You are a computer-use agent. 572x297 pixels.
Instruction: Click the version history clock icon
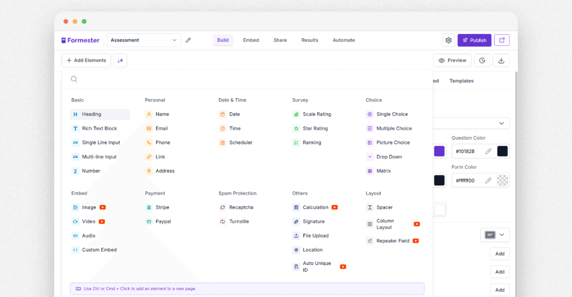click(482, 60)
